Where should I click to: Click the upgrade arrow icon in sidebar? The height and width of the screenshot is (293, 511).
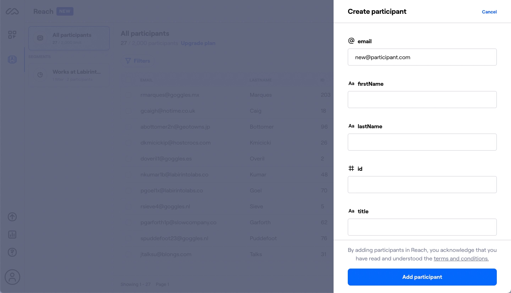coord(12,217)
